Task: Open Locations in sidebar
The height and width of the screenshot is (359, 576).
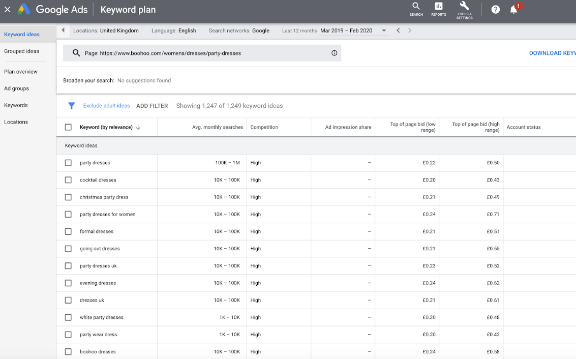Action: coord(16,122)
